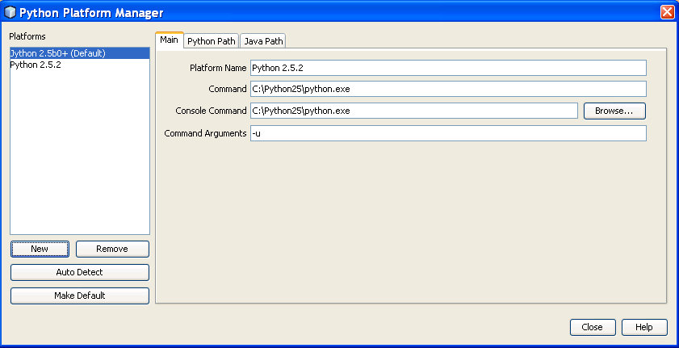This screenshot has height=348, width=679.
Task: Browse for the console command
Action: 614,111
